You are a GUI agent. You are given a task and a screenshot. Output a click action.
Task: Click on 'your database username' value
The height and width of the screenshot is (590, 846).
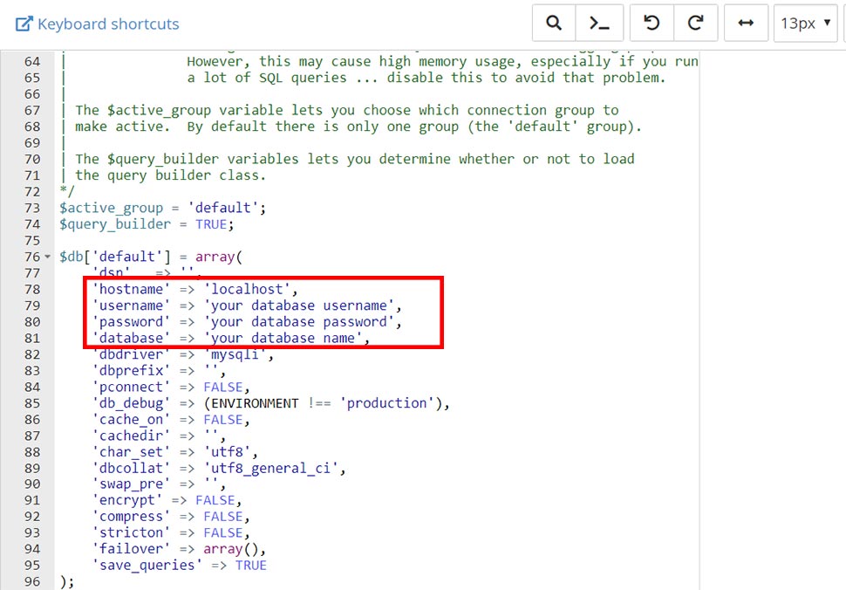(x=303, y=305)
